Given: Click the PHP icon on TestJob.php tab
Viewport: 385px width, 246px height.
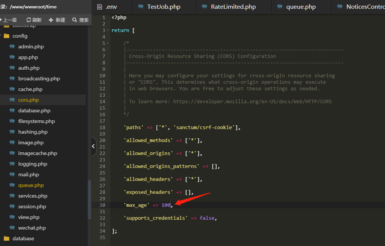Looking at the screenshot, I should click(x=141, y=7).
